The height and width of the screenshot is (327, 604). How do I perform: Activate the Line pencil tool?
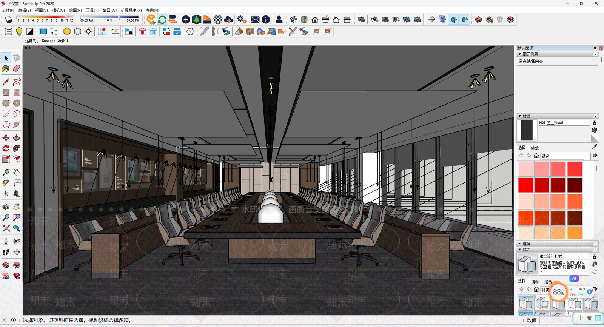point(6,82)
